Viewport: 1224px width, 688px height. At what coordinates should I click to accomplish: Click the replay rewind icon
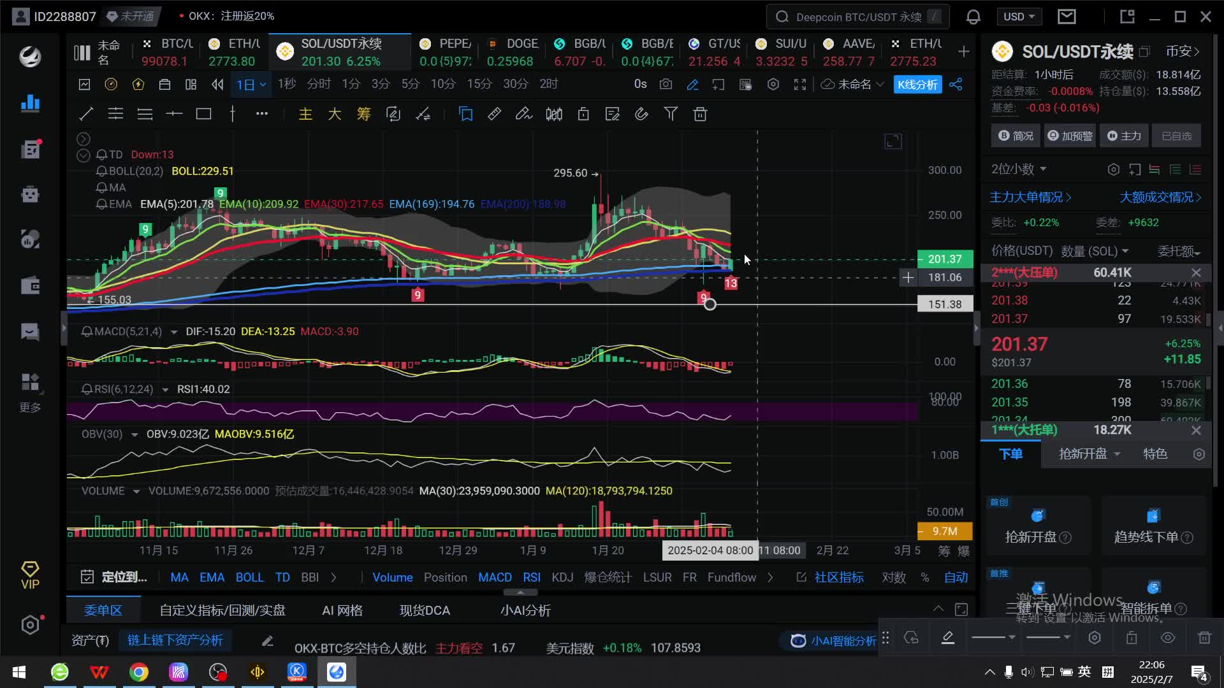coord(217,84)
